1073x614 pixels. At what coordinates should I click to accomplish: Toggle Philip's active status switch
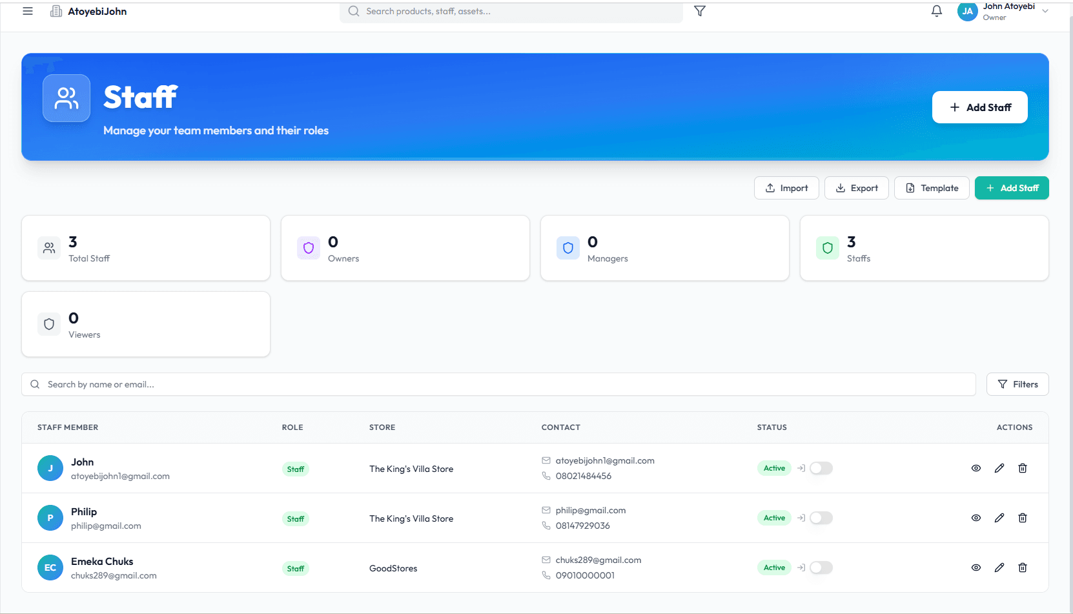[x=821, y=517]
